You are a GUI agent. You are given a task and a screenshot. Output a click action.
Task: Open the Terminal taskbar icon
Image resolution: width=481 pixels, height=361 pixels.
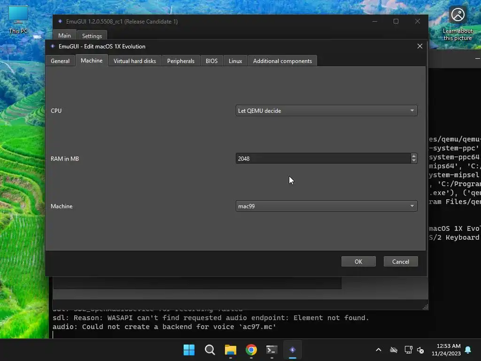[x=272, y=350]
